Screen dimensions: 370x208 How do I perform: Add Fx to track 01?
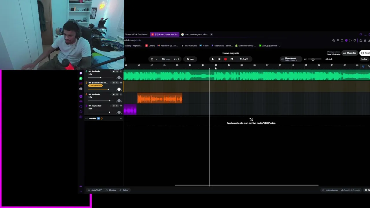pyautogui.click(x=90, y=74)
